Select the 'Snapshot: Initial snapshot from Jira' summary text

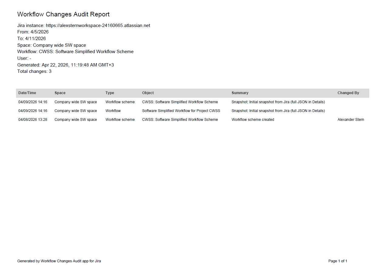(278, 102)
